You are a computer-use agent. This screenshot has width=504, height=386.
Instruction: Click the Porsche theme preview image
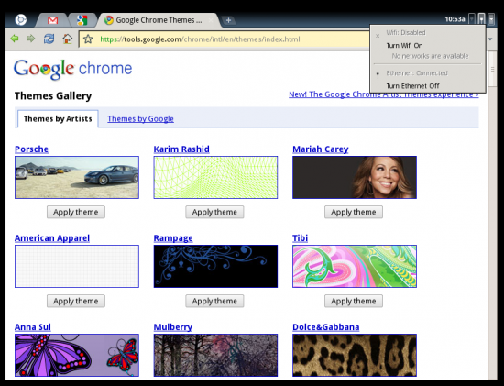pos(77,177)
